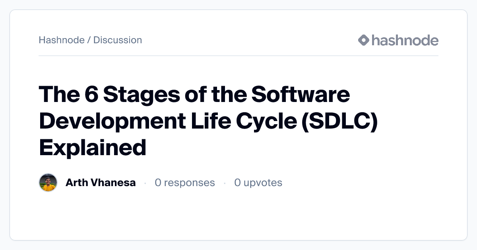Viewport: 477px width, 250px height.
Task: Click the dot between author and responses
Action: point(145,183)
